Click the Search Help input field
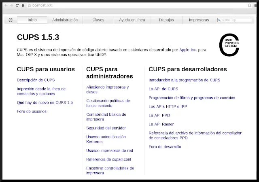The image size is (259, 182). (x=235, y=20)
